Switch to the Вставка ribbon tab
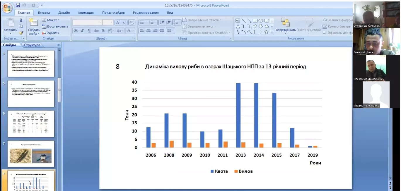 click(x=43, y=13)
